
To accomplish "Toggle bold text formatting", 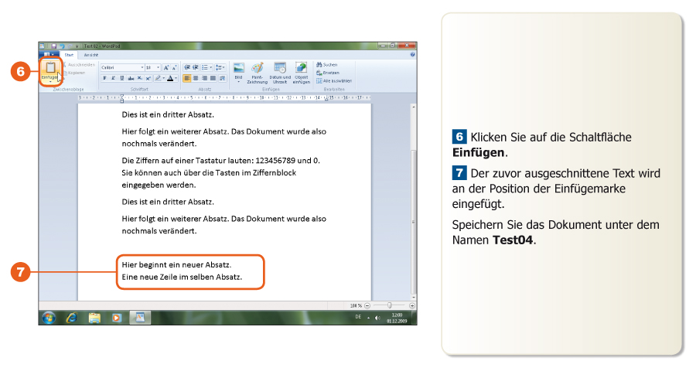I will click(x=104, y=78).
